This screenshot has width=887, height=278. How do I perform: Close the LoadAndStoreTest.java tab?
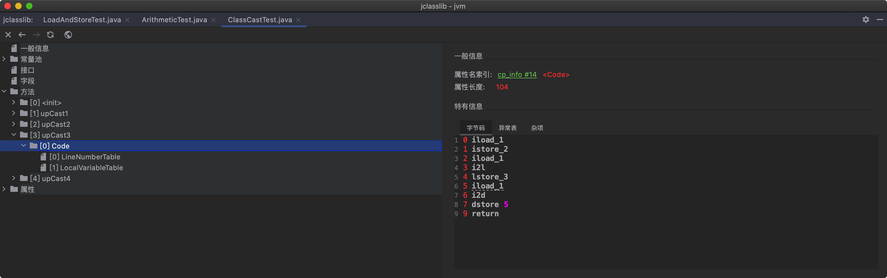(x=128, y=20)
